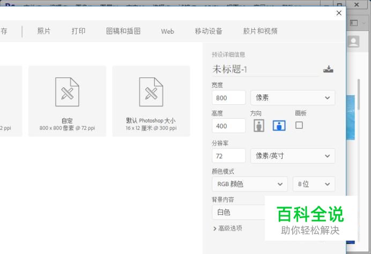This screenshot has height=254, width=371.
Task: Select the 默认 Photoshop 大小 preset
Action: (x=151, y=101)
